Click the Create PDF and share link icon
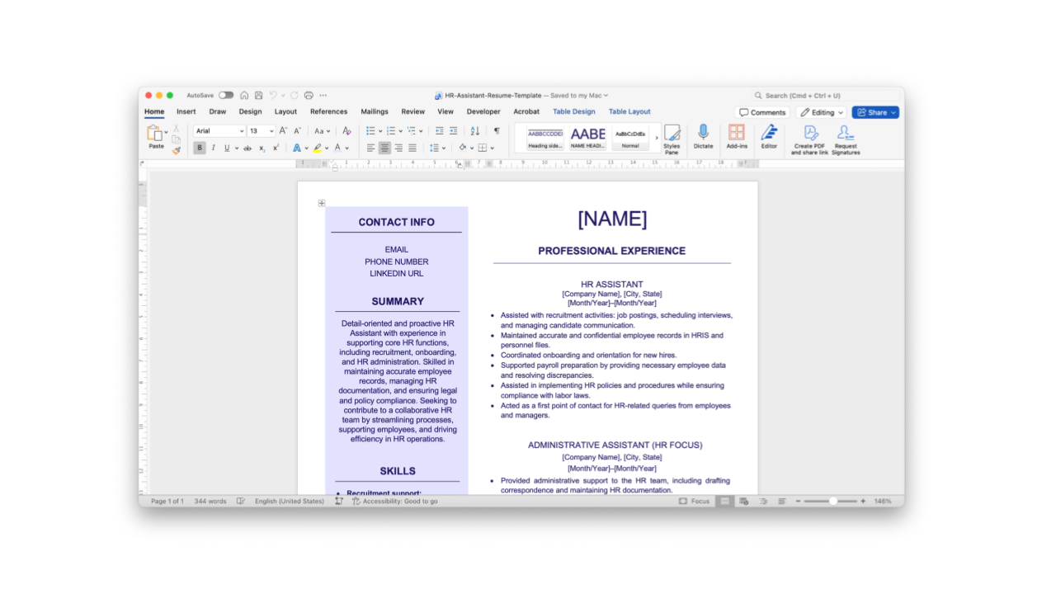This screenshot has width=1056, height=594. [810, 133]
